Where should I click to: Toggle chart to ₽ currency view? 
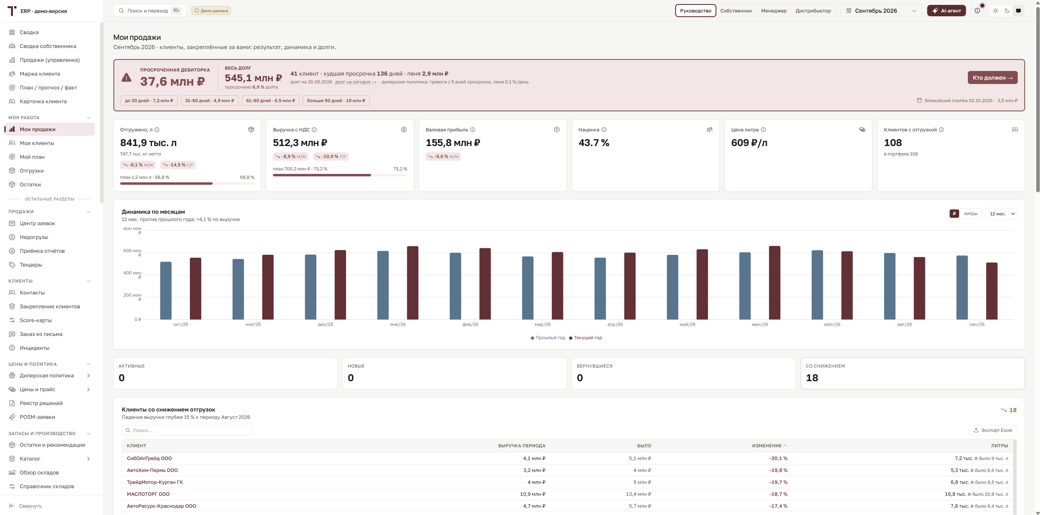(954, 214)
